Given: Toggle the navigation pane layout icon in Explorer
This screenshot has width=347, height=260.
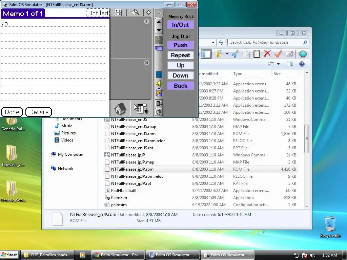Looking at the screenshot, I should tap(206, 54).
